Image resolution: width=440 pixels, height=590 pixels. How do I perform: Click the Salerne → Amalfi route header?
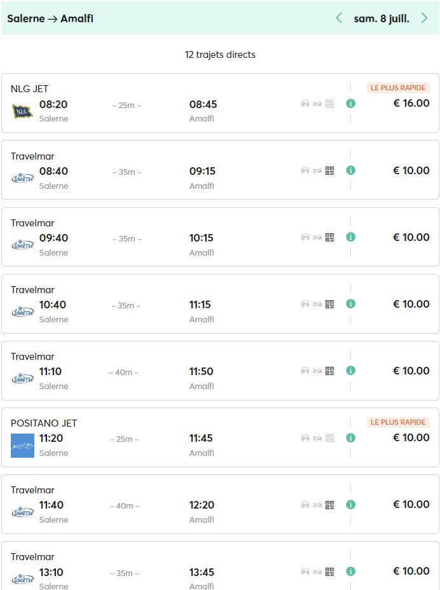(x=50, y=18)
